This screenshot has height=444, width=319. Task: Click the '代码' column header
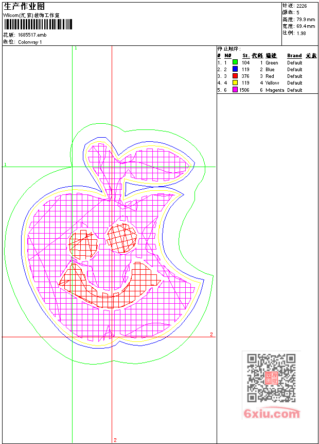click(x=257, y=56)
